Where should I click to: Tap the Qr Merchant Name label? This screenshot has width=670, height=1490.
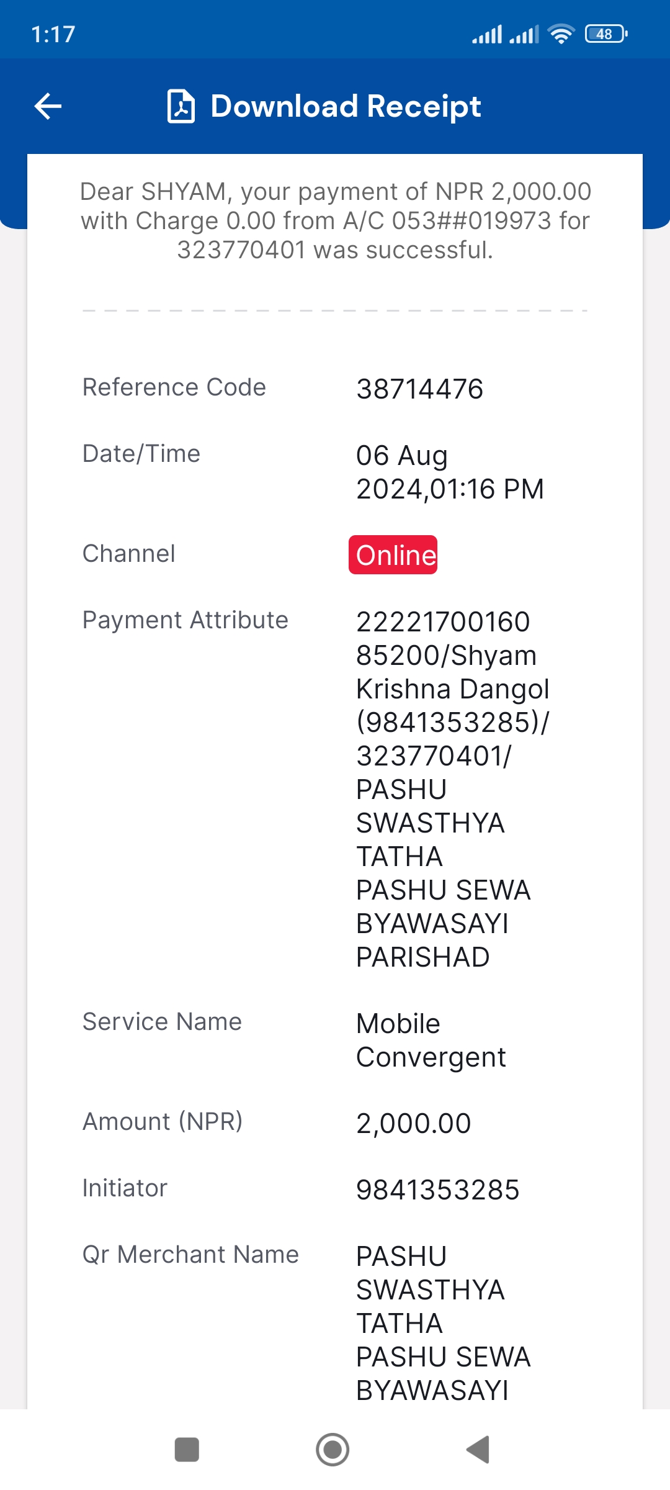pyautogui.click(x=190, y=1255)
